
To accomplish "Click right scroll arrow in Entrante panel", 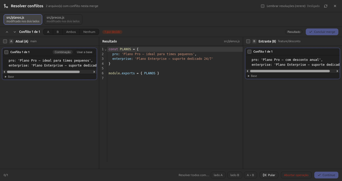I will pos(337,71).
